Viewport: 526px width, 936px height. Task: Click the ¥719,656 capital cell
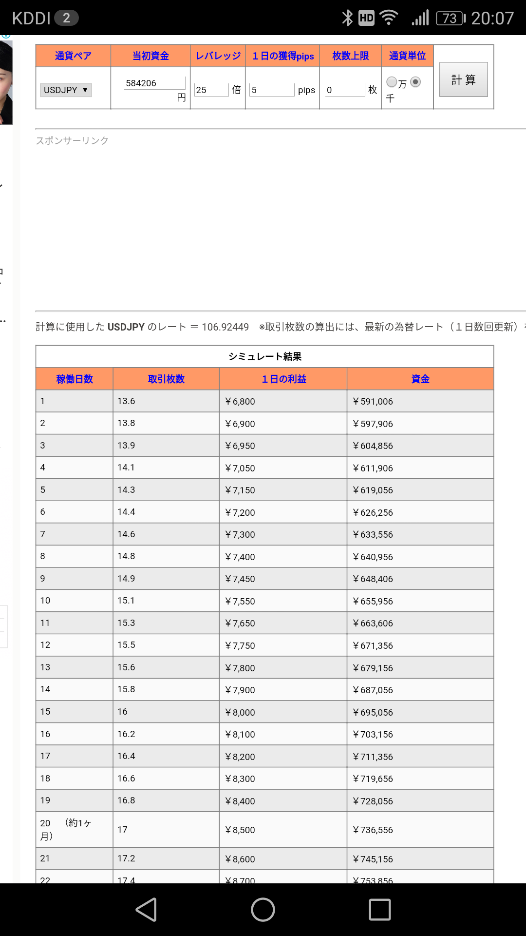(x=420, y=779)
